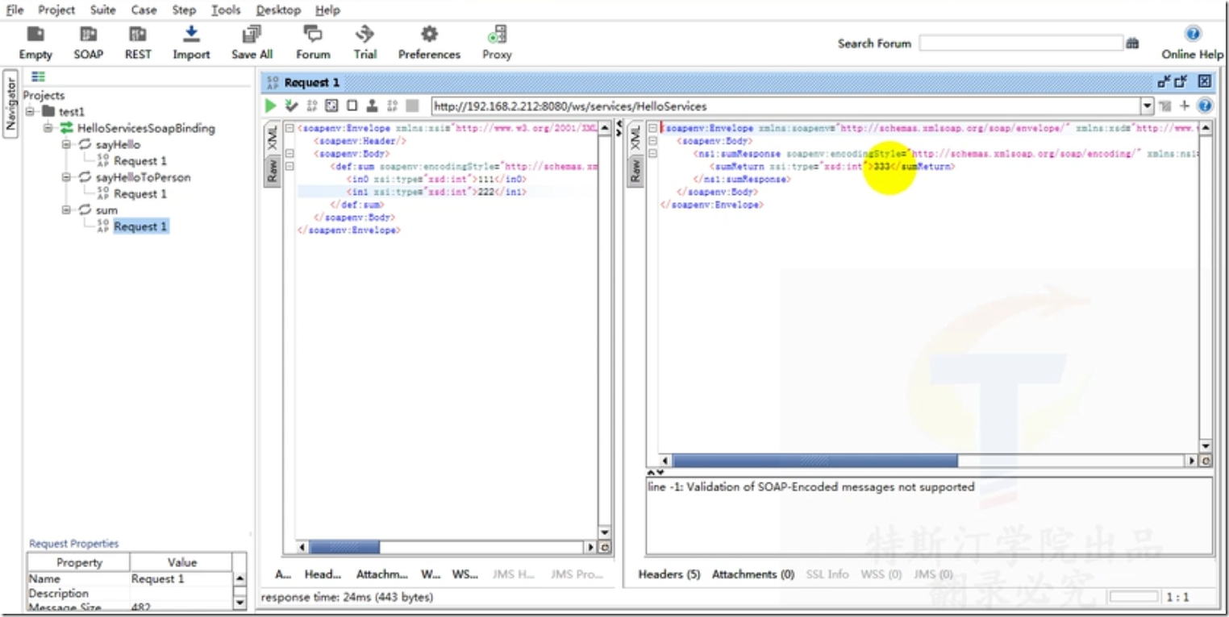Open the Step menu
This screenshot has width=1229, height=617.
pos(184,10)
